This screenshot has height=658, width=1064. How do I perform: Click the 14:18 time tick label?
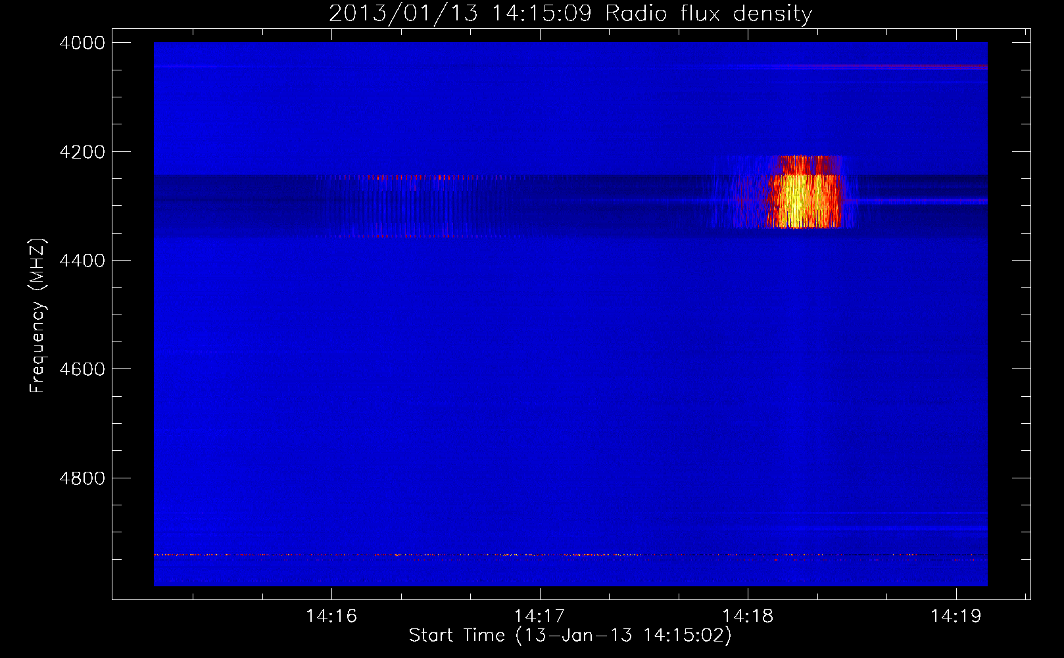click(748, 616)
